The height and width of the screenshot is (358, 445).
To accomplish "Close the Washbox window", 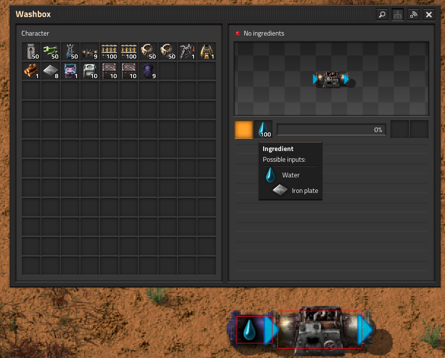I will [x=429, y=15].
